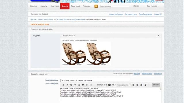This screenshot has height=103, width=184.
Task: Click the orange site search icon
Action: click(96, 6)
